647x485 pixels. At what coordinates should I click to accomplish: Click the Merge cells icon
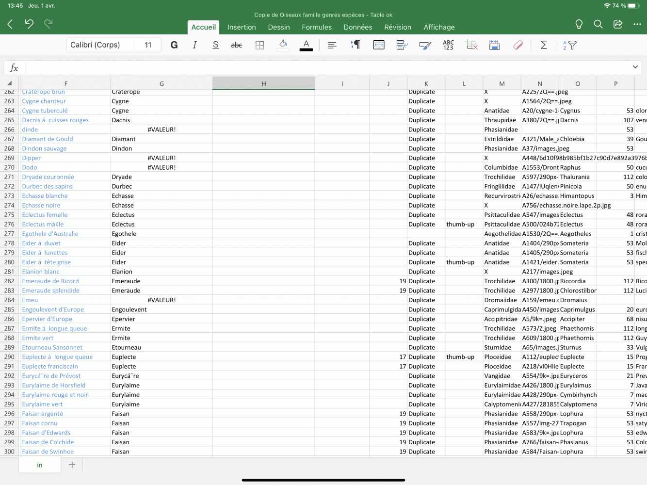[x=379, y=45]
